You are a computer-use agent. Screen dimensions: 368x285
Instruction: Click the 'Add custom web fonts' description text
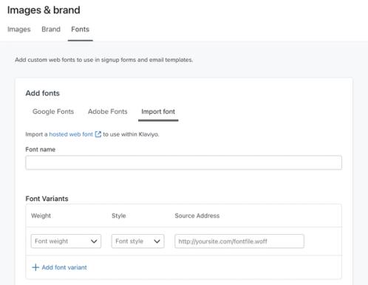click(104, 60)
